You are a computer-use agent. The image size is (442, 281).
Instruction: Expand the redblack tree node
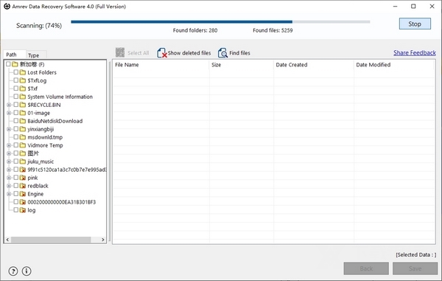(9, 186)
